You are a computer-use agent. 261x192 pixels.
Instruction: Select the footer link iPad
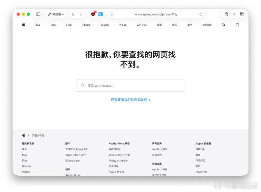pos(25,161)
